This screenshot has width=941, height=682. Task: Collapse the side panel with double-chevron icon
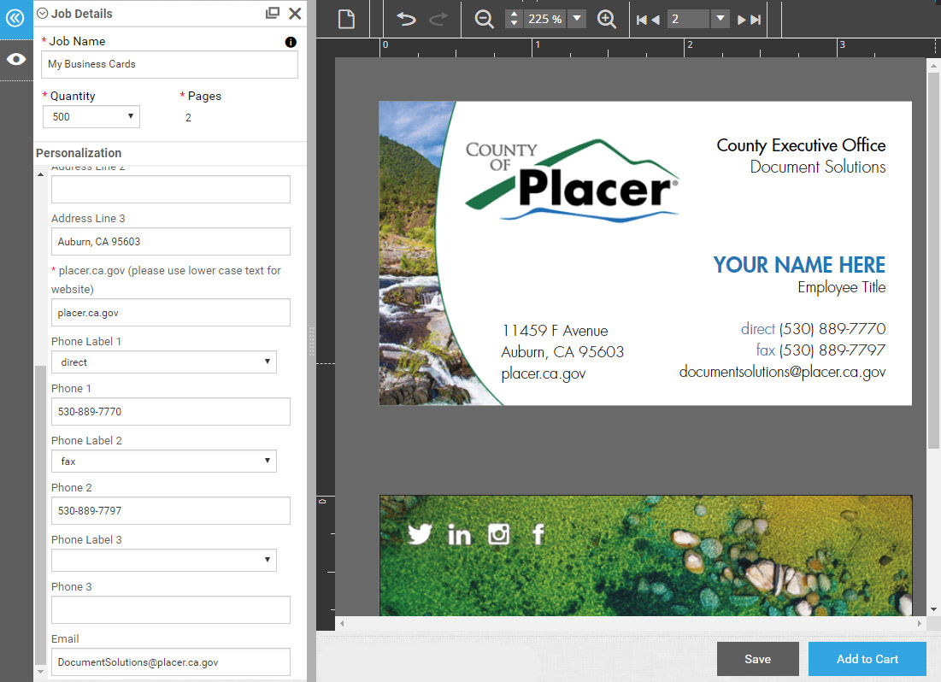tap(15, 18)
